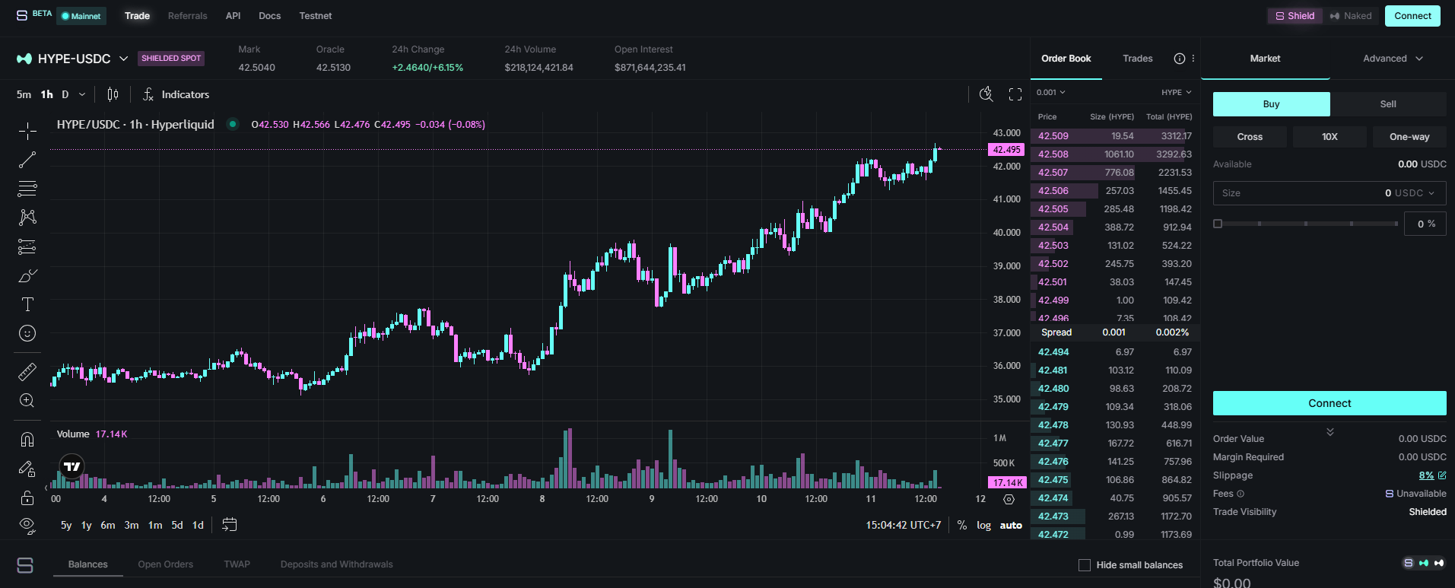Screen dimensions: 1455x588
Task: Open candlestick chart style selector
Action: pyautogui.click(x=113, y=94)
